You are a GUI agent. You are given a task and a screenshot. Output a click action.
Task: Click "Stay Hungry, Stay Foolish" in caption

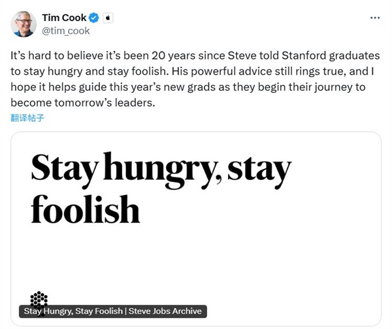71,311
